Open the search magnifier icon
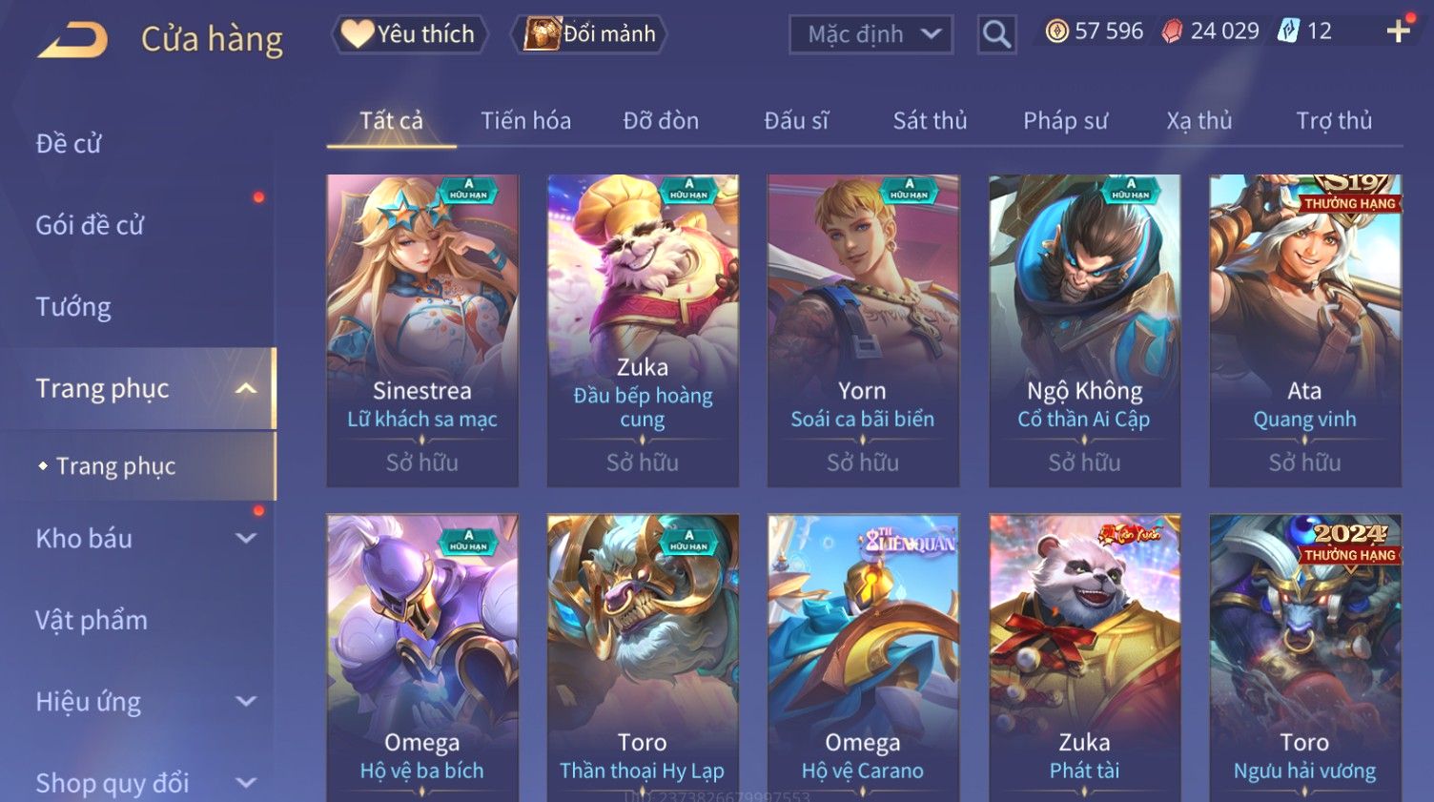Screen dimensions: 1434x802 pos(996,35)
